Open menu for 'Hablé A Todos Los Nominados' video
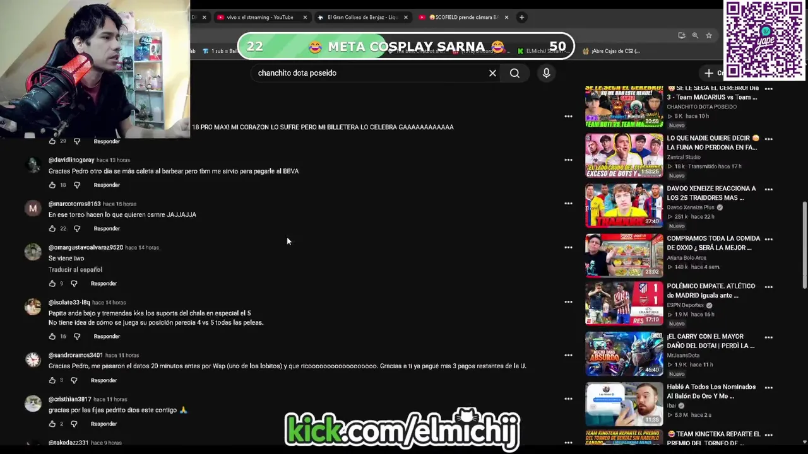This screenshot has height=454, width=808. pos(768,388)
